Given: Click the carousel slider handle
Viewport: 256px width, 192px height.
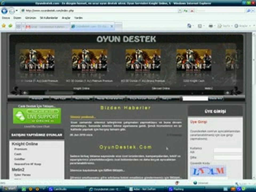Looking at the screenshot, I should coord(59,93).
